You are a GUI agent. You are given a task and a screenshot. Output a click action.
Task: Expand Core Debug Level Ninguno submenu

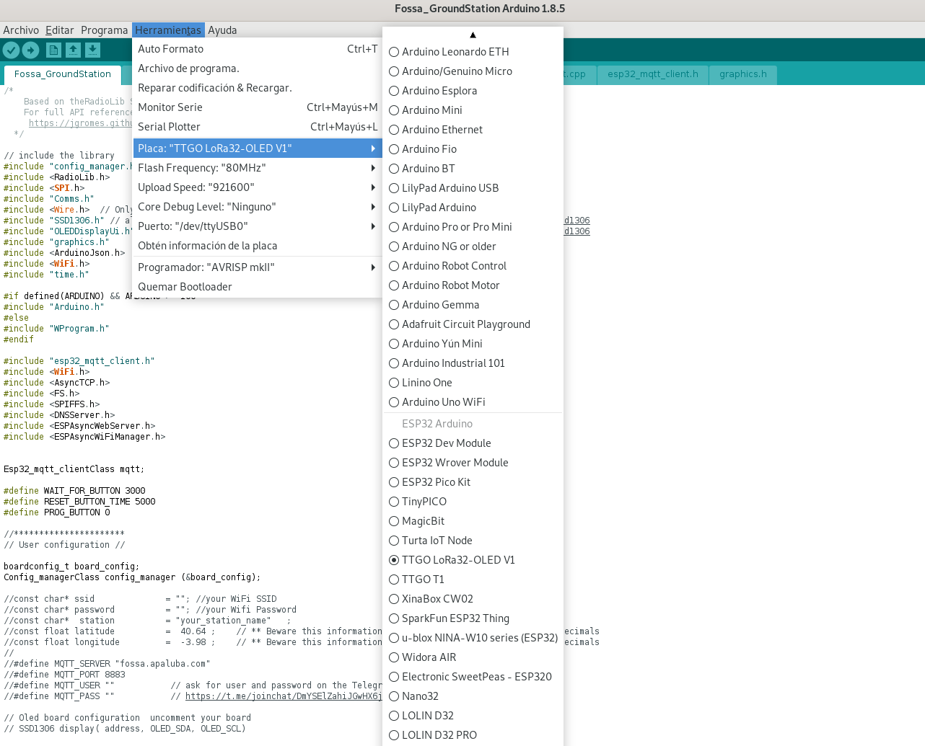257,207
